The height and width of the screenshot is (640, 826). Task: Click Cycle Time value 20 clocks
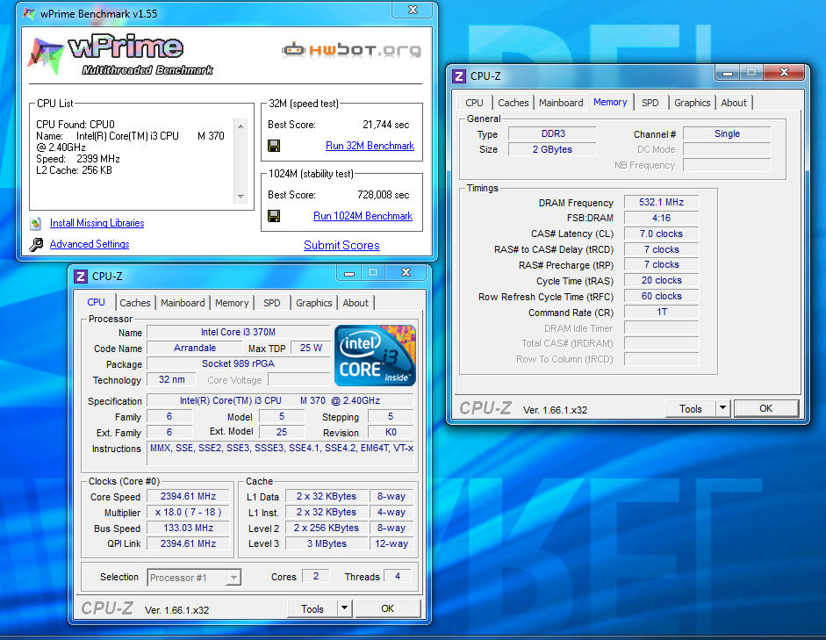[661, 281]
